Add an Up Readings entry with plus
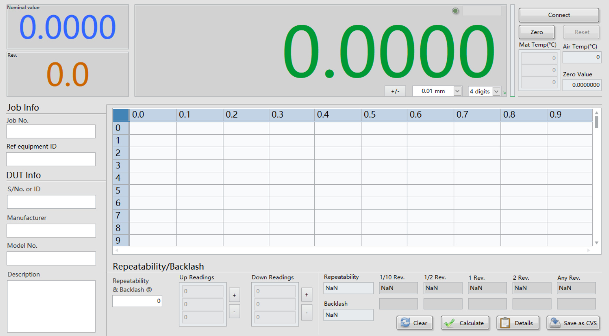609x336 pixels. (x=234, y=295)
